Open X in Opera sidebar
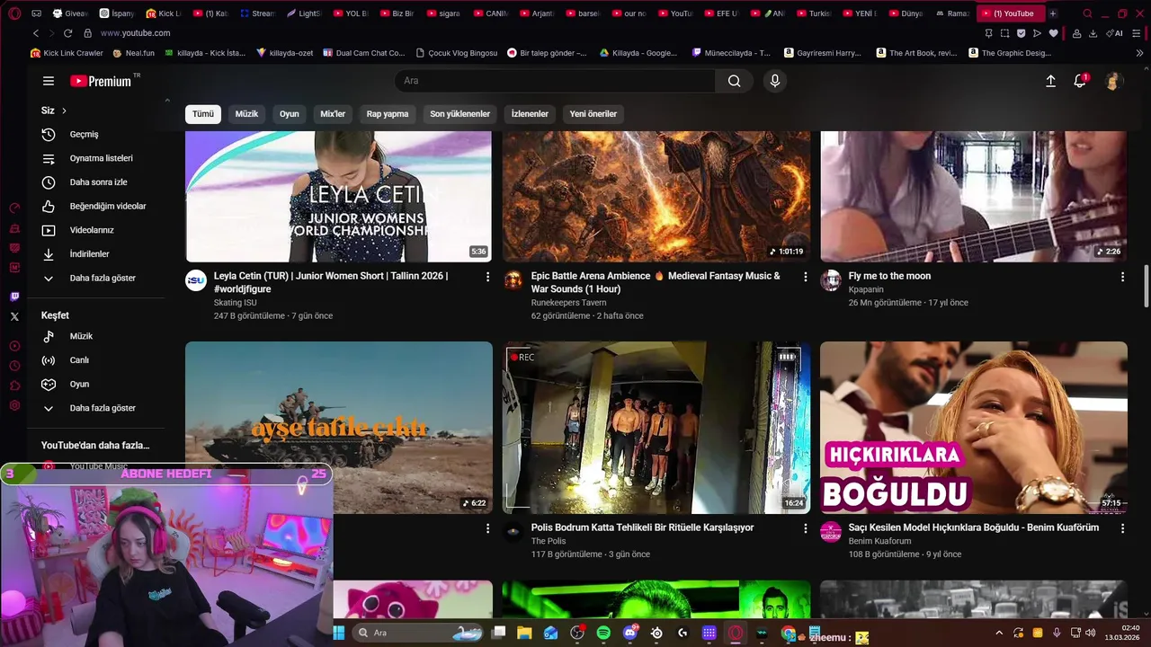The height and width of the screenshot is (647, 1151). (x=14, y=316)
